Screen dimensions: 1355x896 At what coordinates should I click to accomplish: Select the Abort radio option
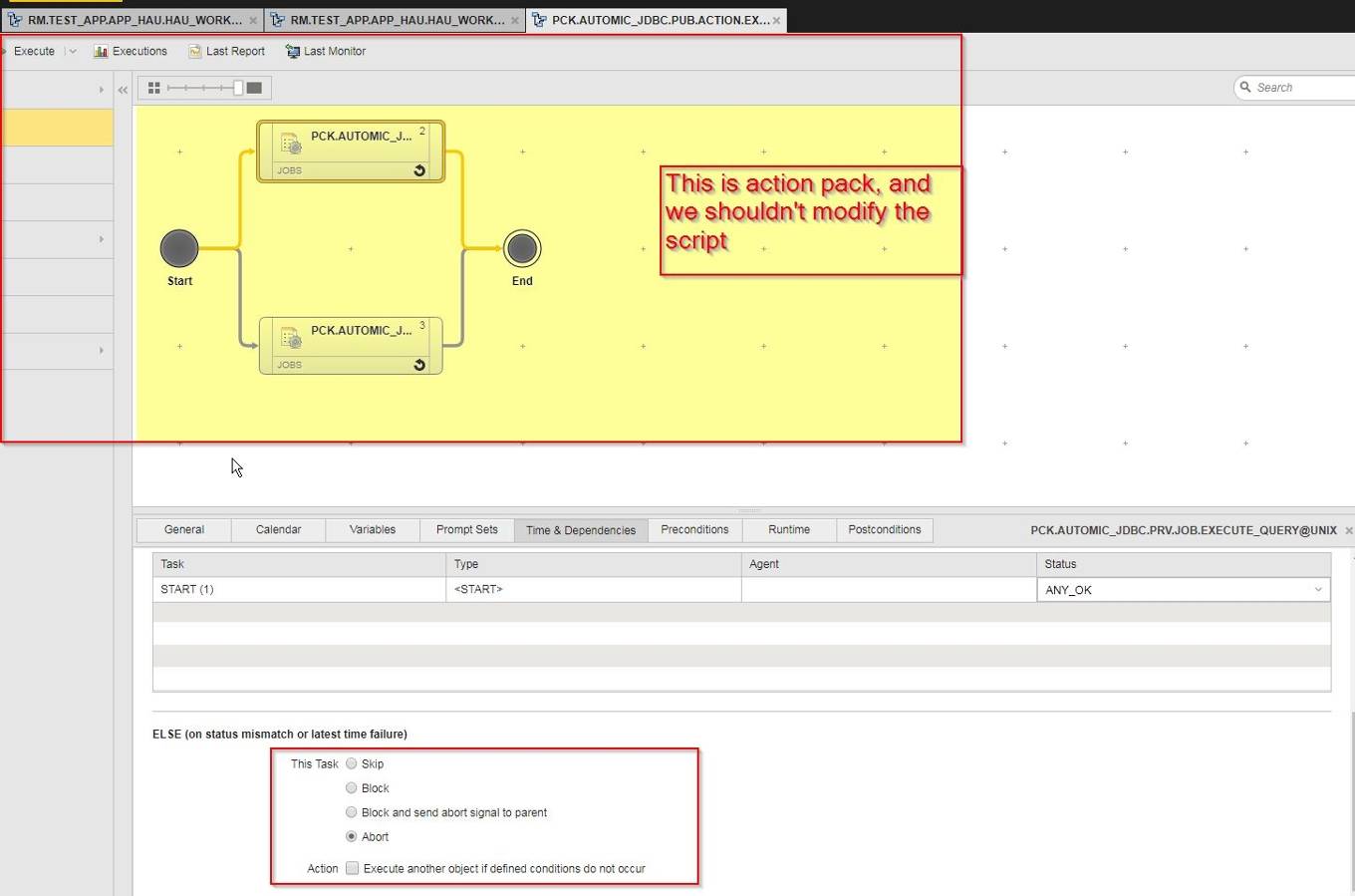352,836
